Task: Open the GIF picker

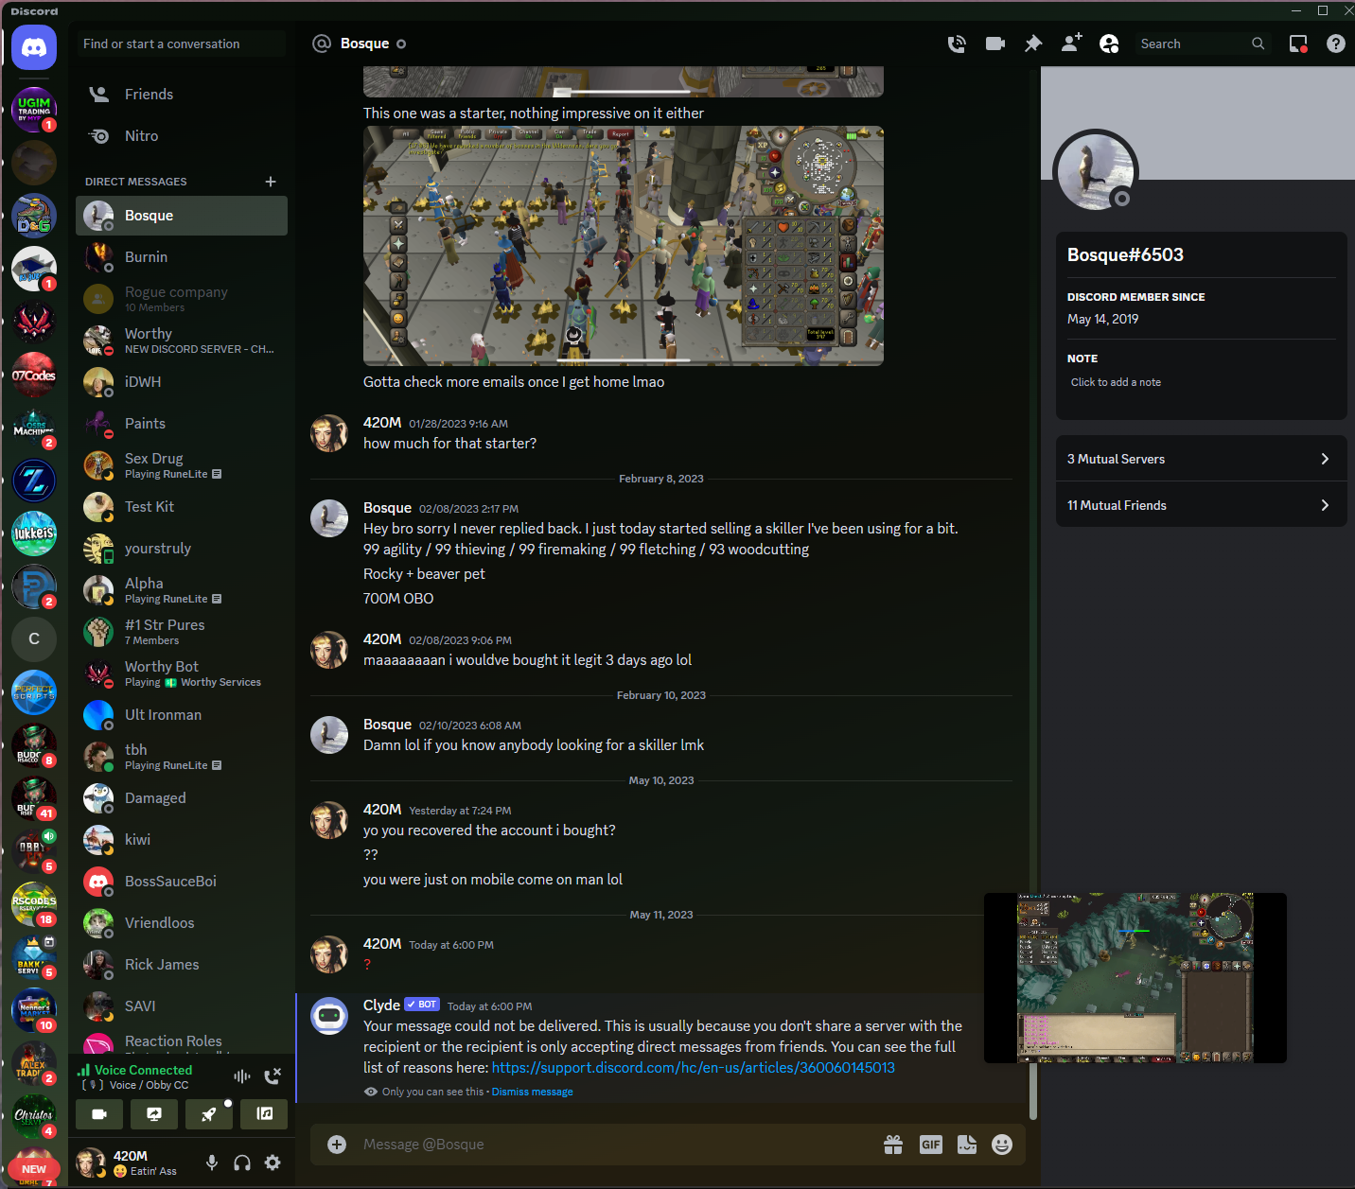Action: (x=931, y=1145)
